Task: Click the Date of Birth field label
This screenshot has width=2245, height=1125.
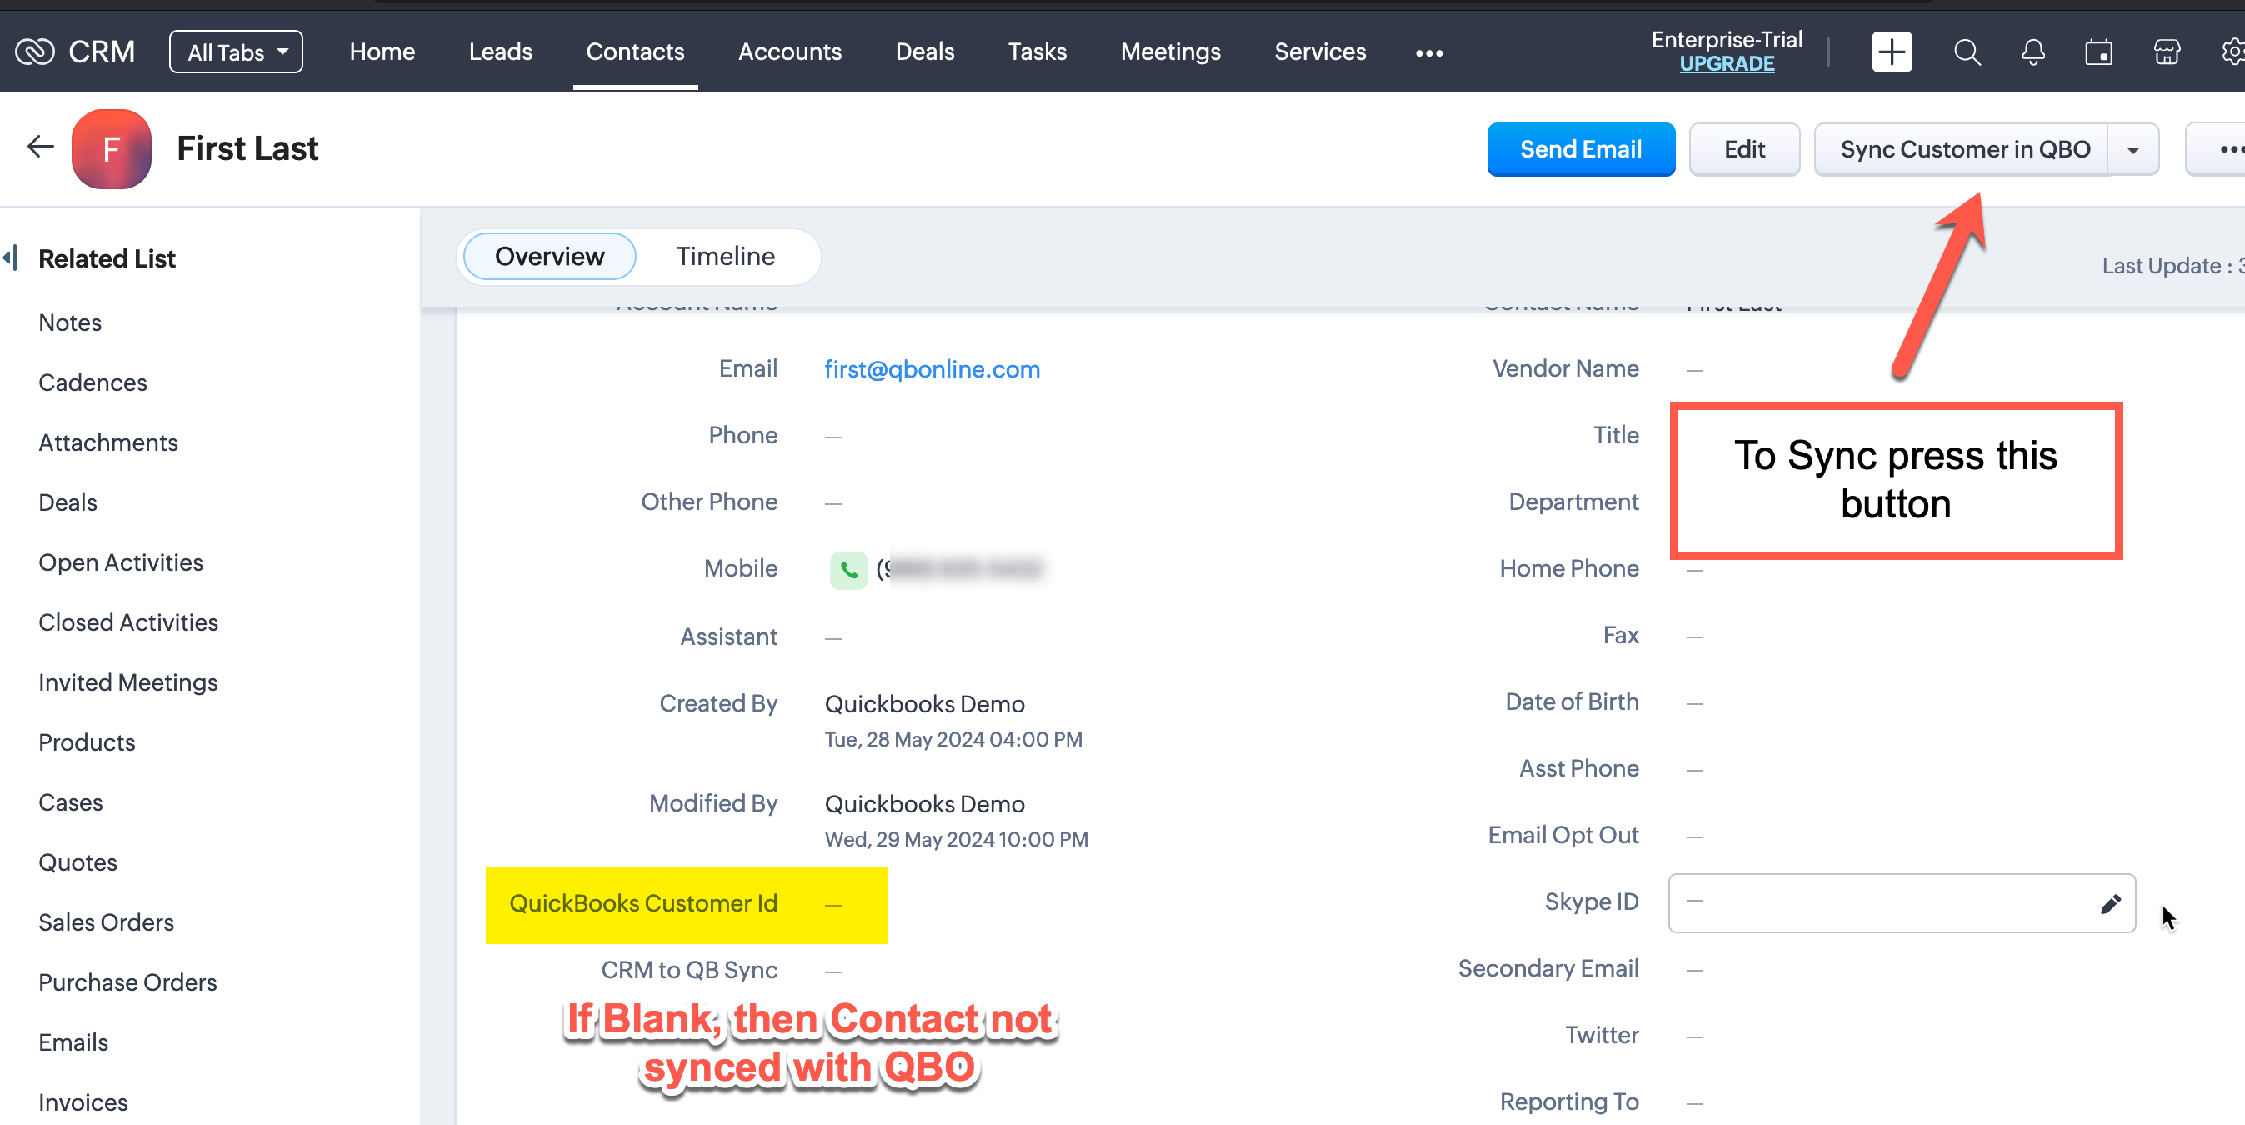Action: pos(1572,702)
